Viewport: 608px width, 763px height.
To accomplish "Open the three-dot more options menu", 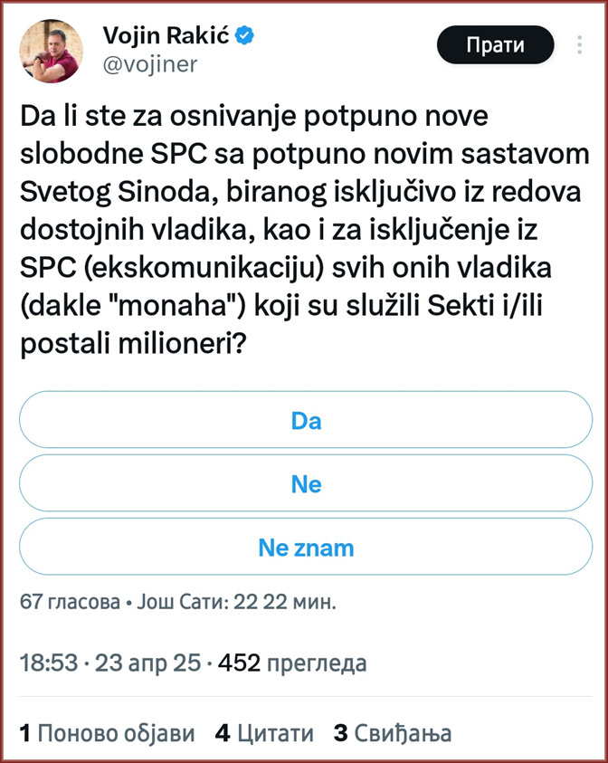I will coord(580,45).
